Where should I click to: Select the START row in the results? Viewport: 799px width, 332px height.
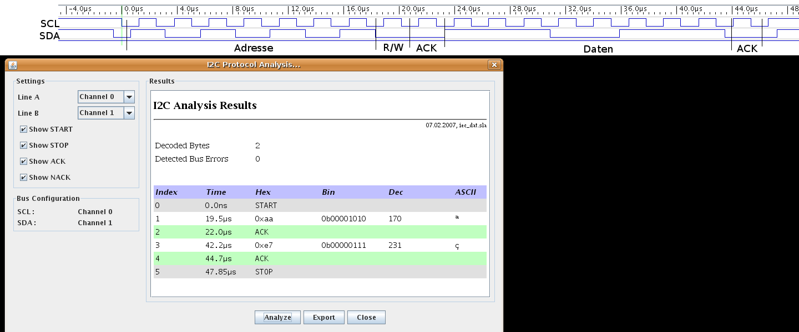coord(320,205)
